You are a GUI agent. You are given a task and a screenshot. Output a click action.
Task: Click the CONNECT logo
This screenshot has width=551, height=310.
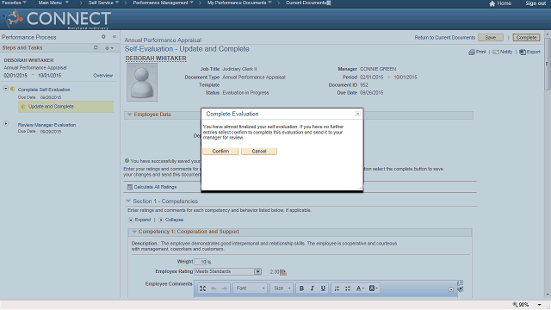[x=57, y=19]
